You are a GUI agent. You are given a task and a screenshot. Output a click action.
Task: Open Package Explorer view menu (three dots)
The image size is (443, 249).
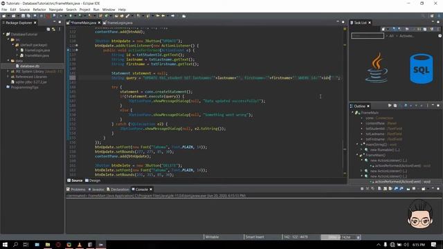coord(60,29)
